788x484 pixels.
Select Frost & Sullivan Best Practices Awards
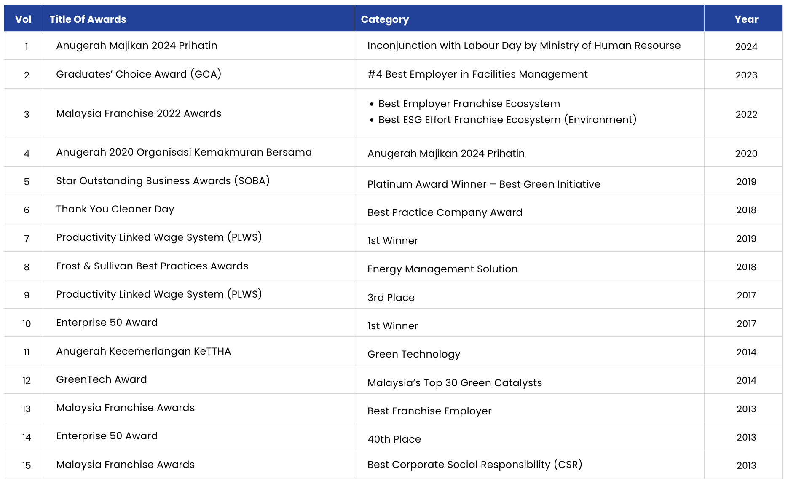[152, 266]
